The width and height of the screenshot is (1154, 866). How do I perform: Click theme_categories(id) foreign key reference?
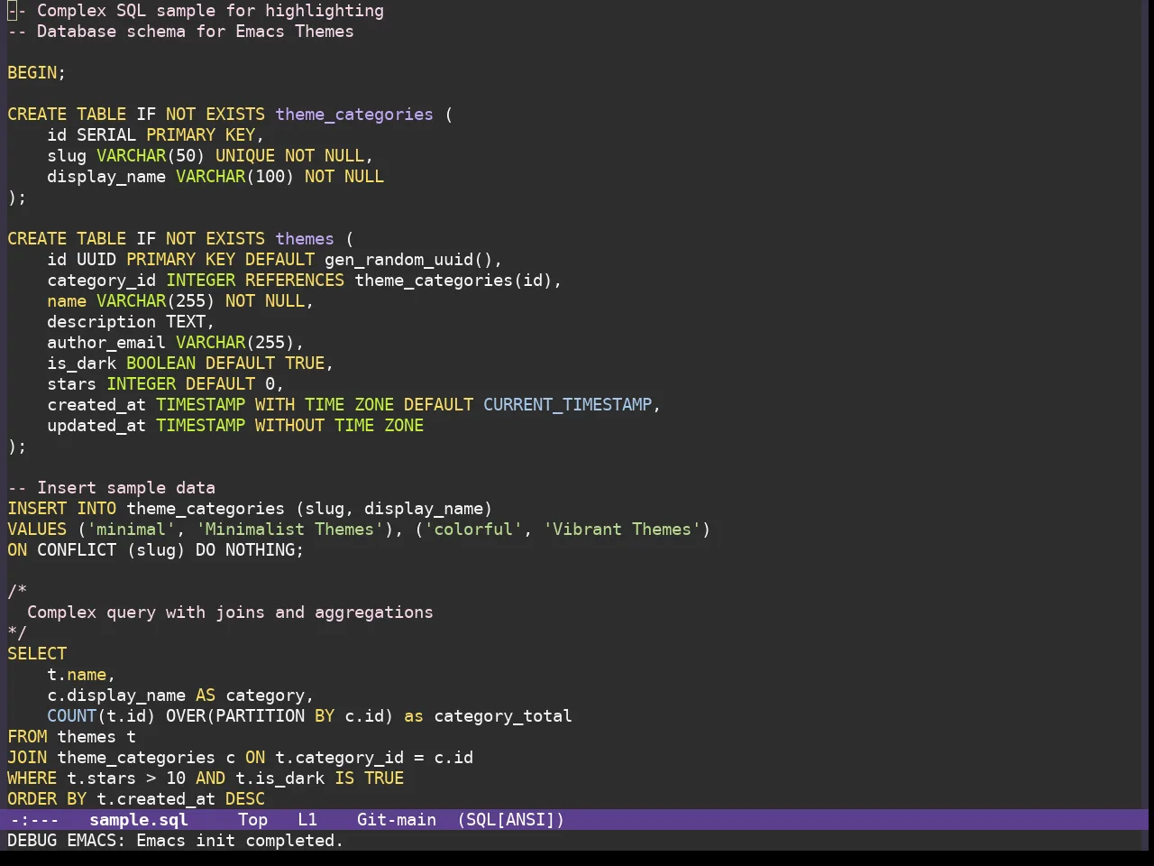coord(453,281)
